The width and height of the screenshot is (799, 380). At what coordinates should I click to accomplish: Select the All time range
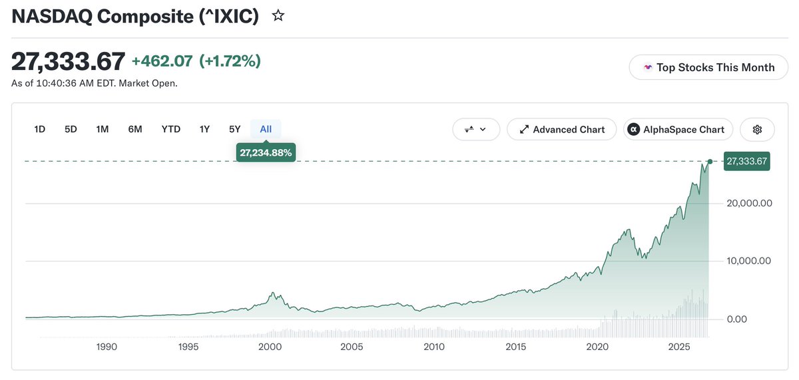(266, 129)
